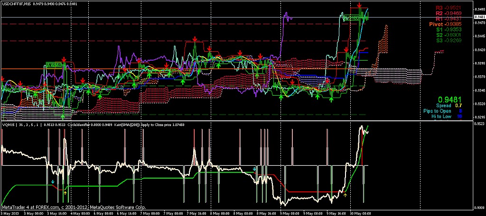This screenshot has height=216, width=486.
Task: Click the leftmost red arrow on the chart edge
Action: pos(2,78)
